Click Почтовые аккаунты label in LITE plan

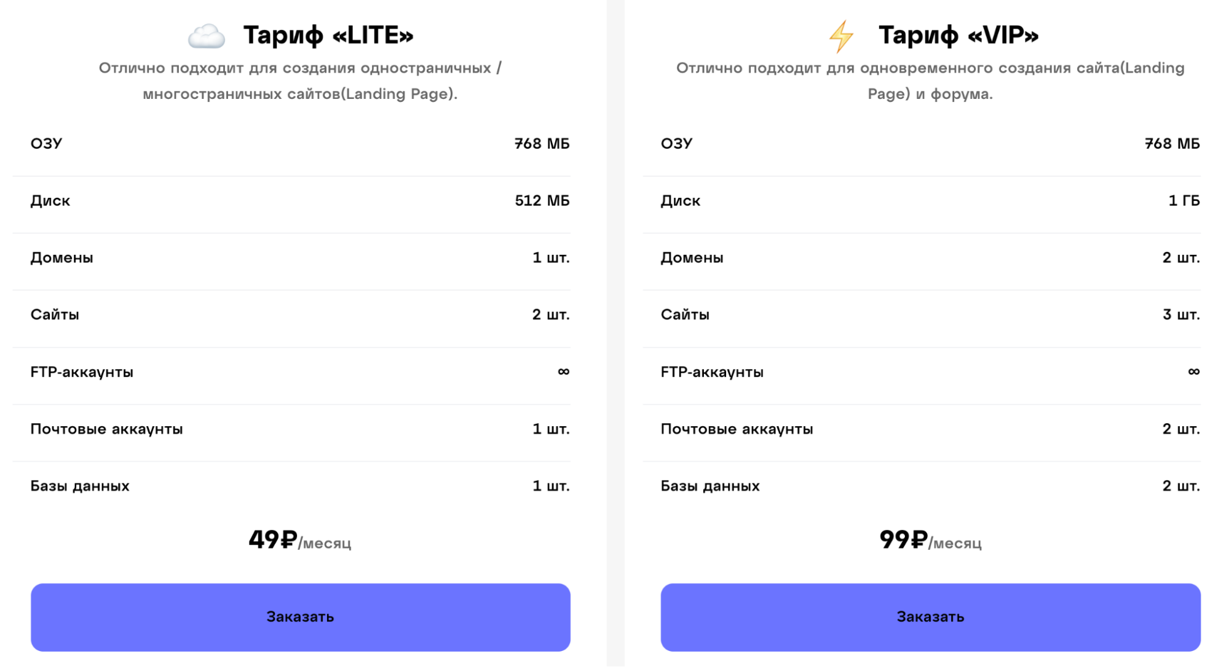[x=106, y=429]
